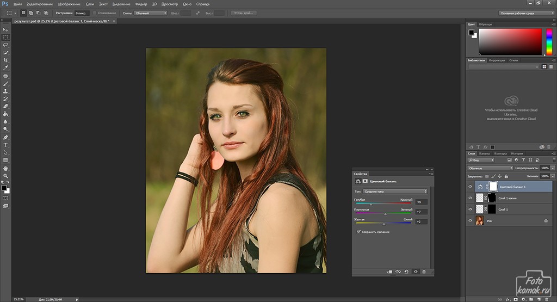Change the screen mode
Screen dimensions: 557x302
[x=5, y=206]
